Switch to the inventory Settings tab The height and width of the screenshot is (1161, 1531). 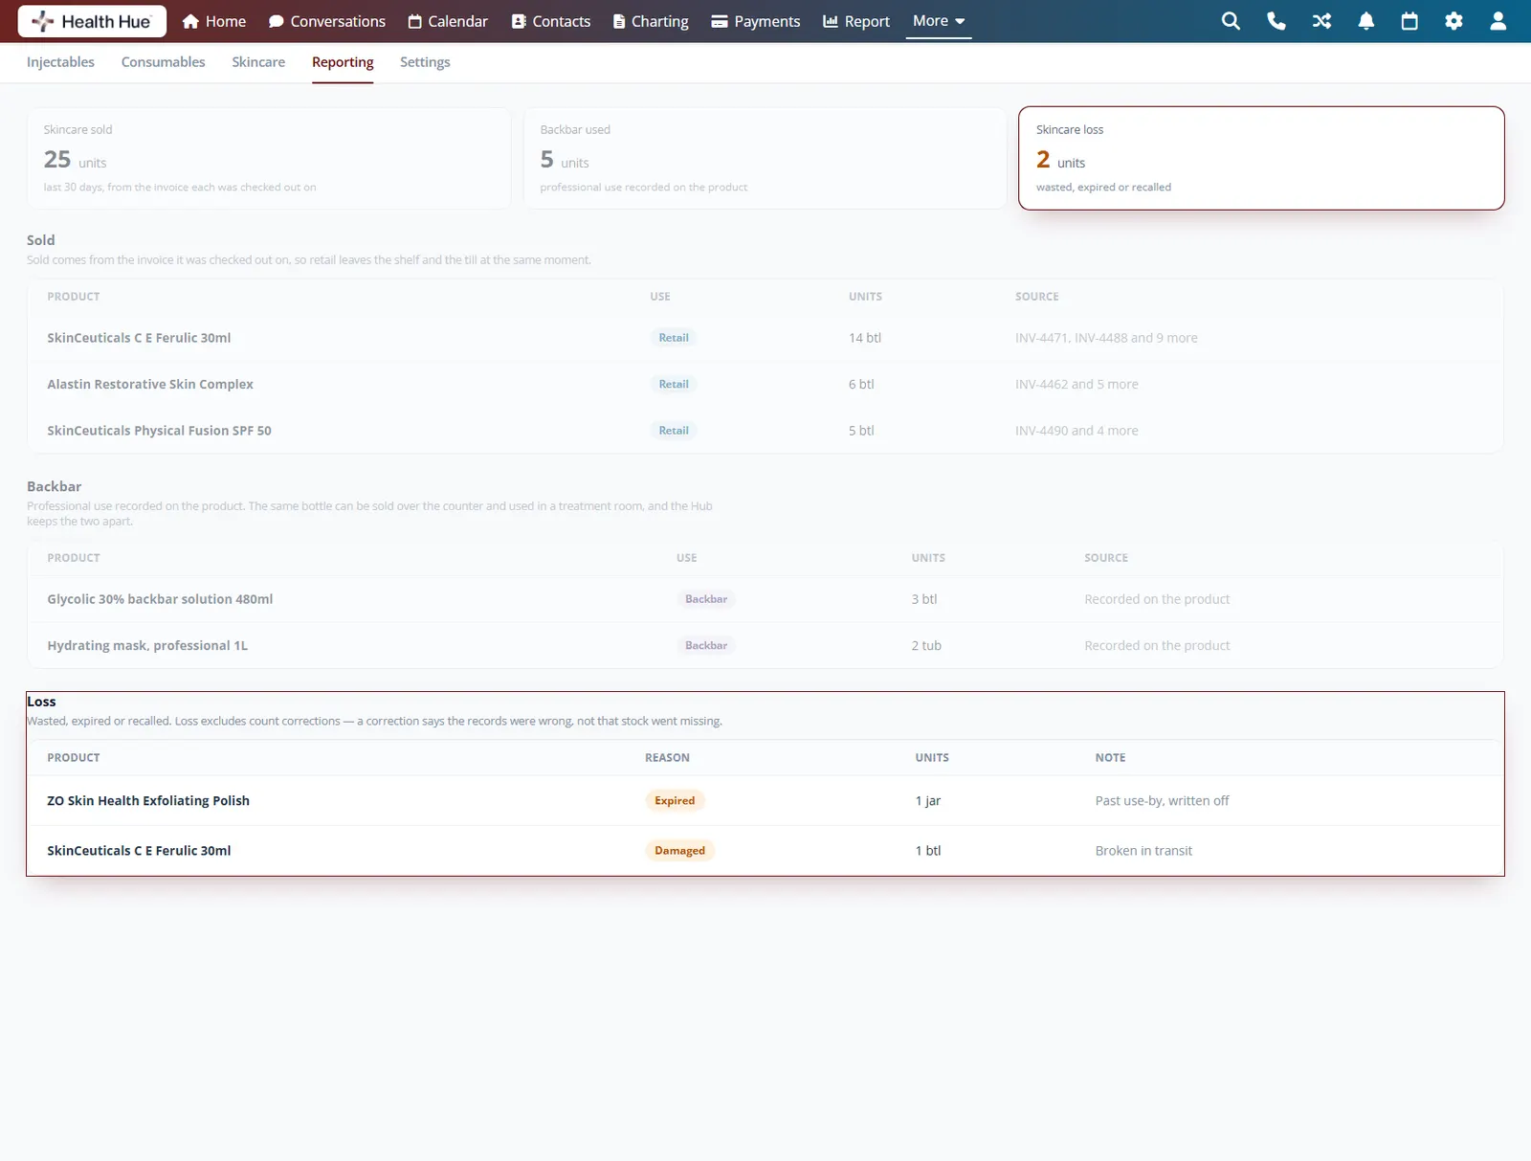[x=425, y=62]
